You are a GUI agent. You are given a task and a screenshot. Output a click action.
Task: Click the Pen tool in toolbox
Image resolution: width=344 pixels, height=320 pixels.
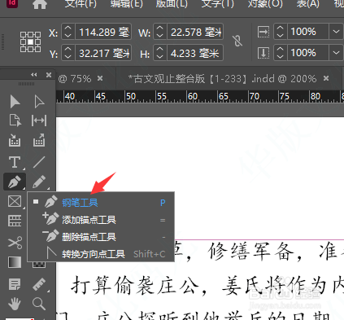pos(15,182)
